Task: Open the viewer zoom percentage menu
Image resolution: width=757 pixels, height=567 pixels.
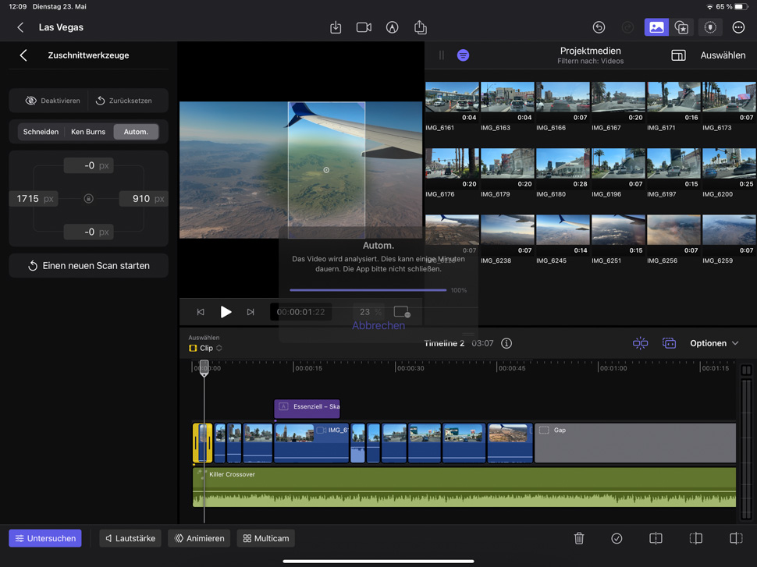Action: (x=370, y=312)
